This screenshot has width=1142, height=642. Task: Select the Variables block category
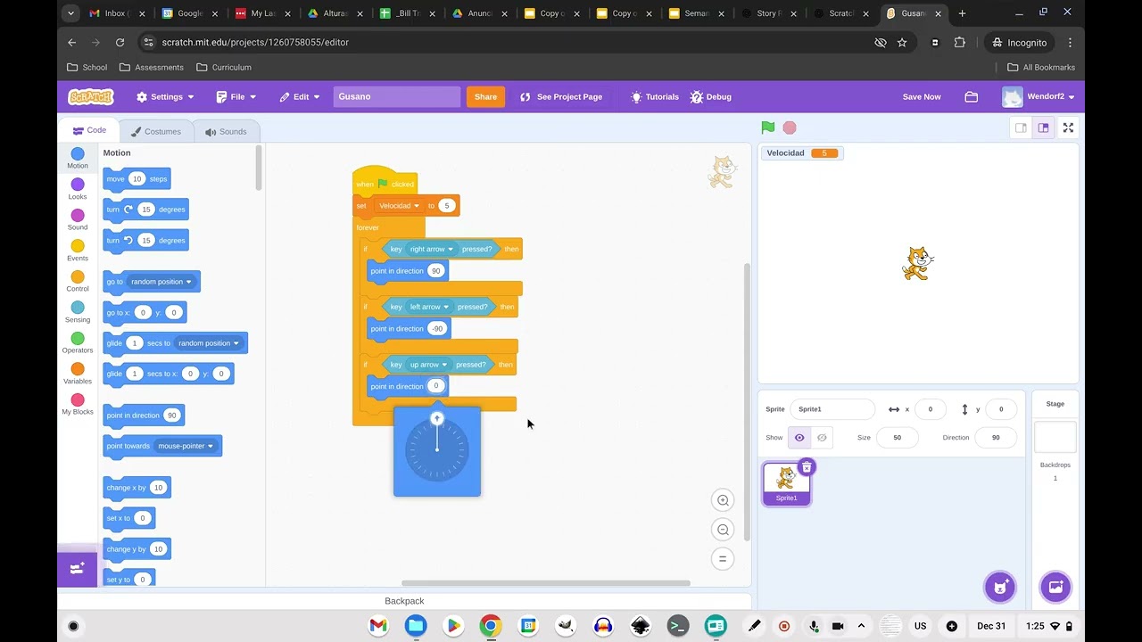(78, 374)
